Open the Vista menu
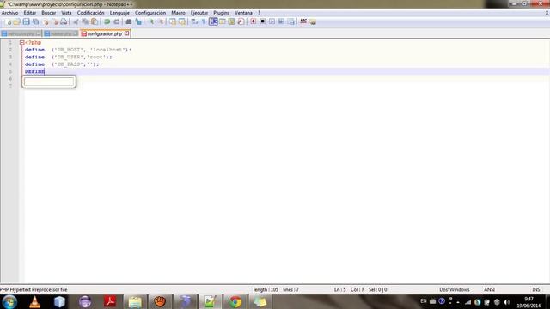This screenshot has width=550, height=309. click(66, 13)
